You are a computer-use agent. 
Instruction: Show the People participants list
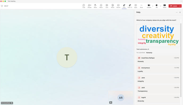coord(90,6)
